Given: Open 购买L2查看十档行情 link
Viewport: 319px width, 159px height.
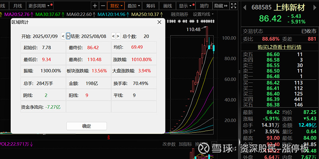Looking at the screenshot, I should click(280, 47).
